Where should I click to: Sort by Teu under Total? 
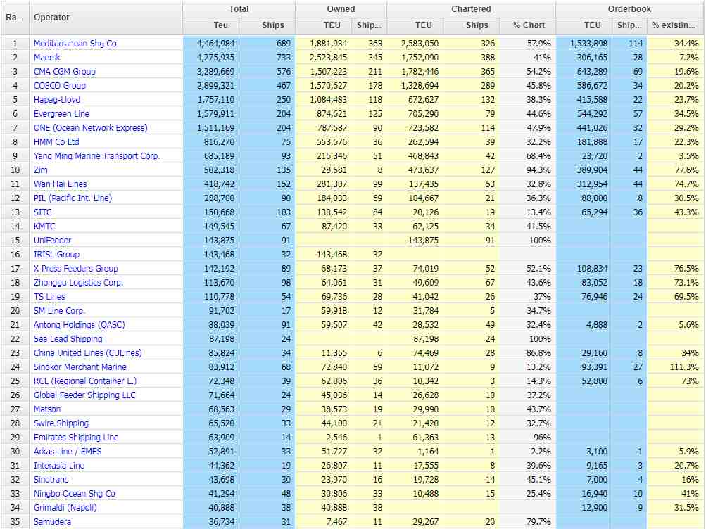(211, 25)
